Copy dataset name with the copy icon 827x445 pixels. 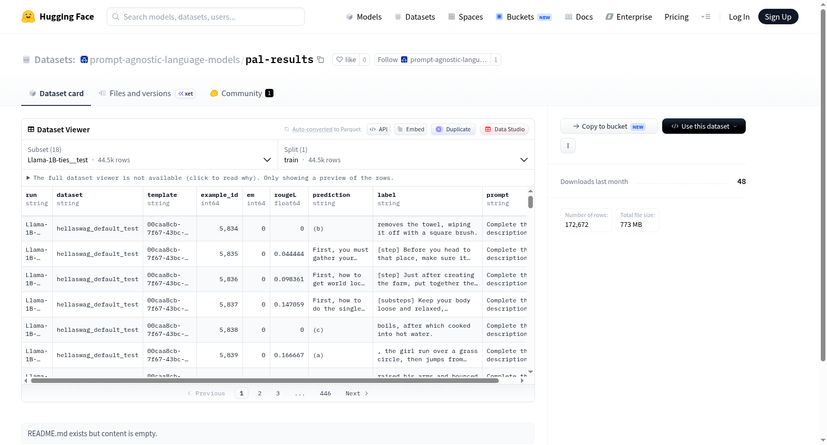(320, 59)
